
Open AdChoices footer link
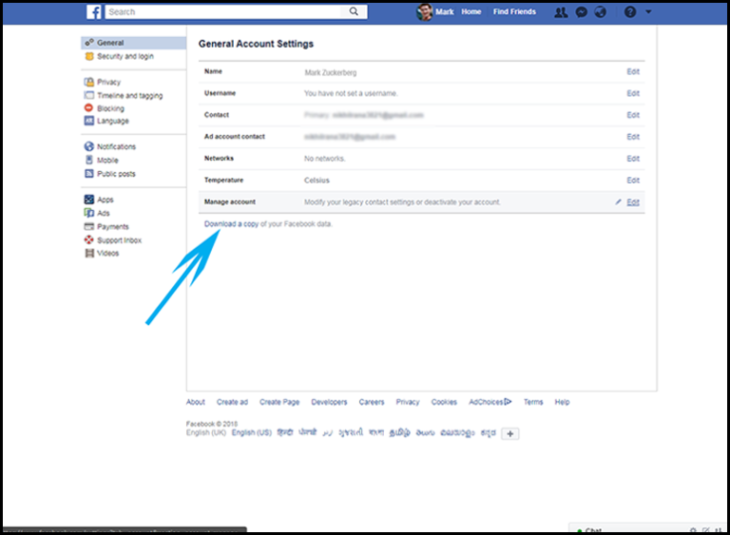(490, 402)
